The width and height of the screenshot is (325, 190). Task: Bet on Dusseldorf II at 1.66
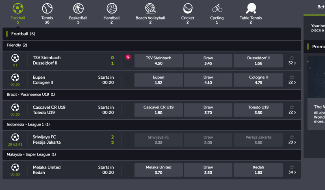tap(258, 60)
